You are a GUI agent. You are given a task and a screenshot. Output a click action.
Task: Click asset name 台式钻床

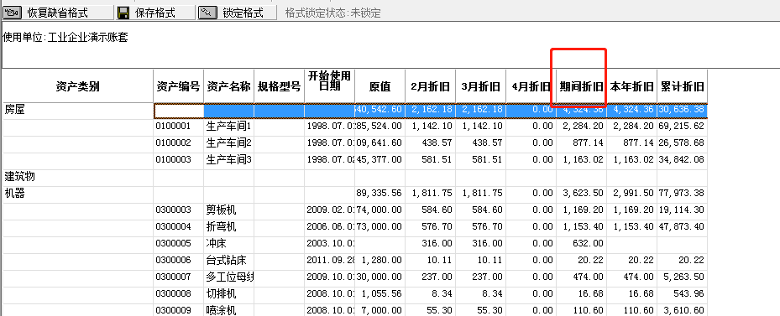click(227, 261)
